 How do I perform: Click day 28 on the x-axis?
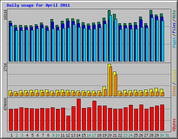pos(151,135)
